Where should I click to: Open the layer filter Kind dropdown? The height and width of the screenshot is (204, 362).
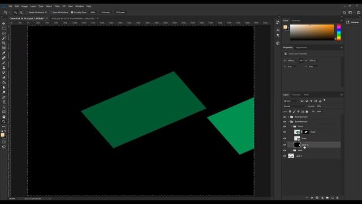point(291,101)
